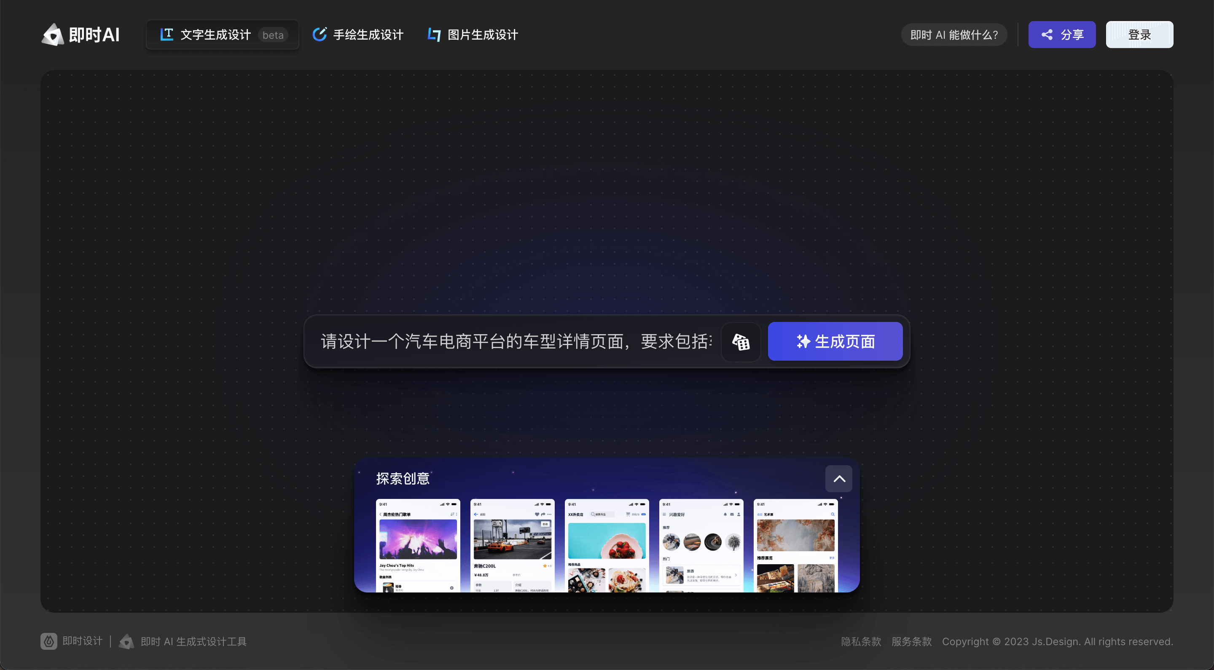Click the dice random prompt icon

pyautogui.click(x=741, y=342)
